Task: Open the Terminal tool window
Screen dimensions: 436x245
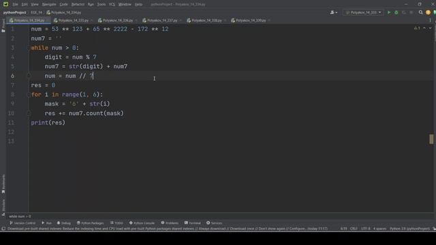Action: click(192, 223)
